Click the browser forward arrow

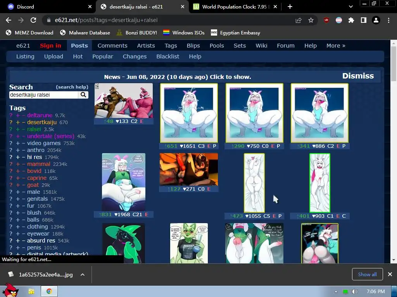[x=21, y=20]
